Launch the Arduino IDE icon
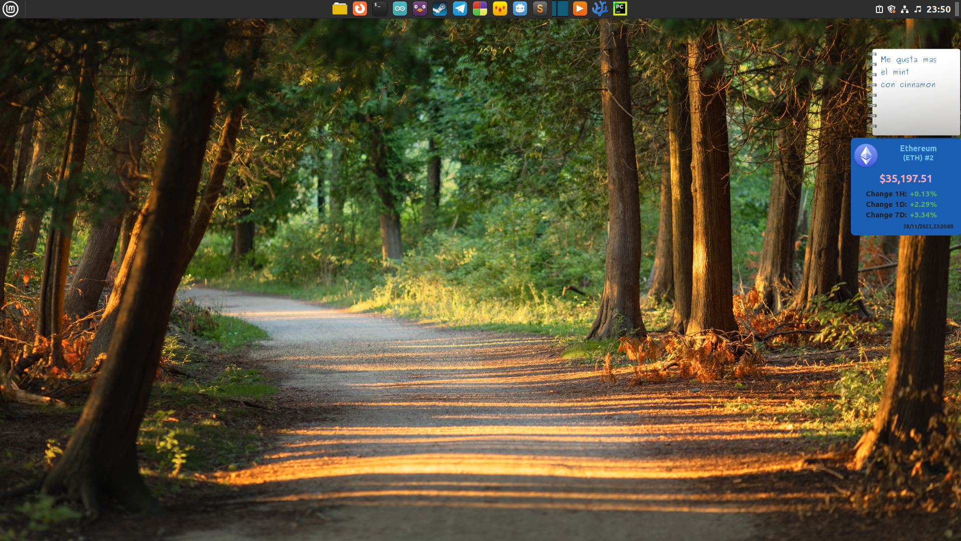Viewport: 961px width, 541px height. (x=399, y=9)
